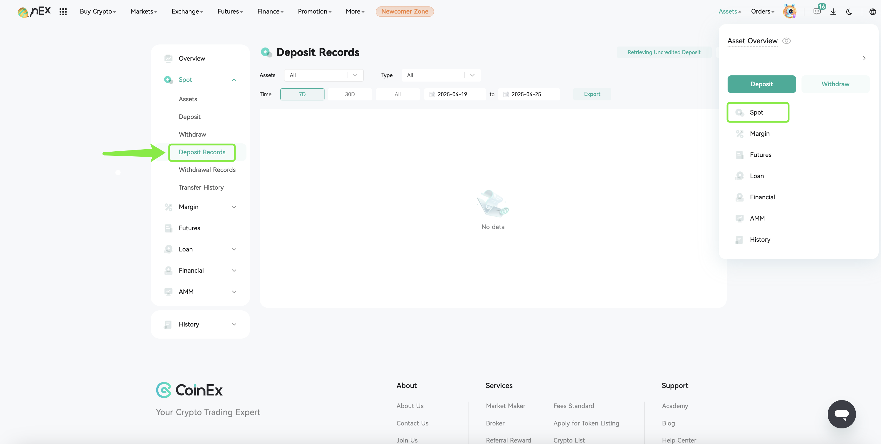Click the CoinEx footer logo
The height and width of the screenshot is (444, 881).
189,390
